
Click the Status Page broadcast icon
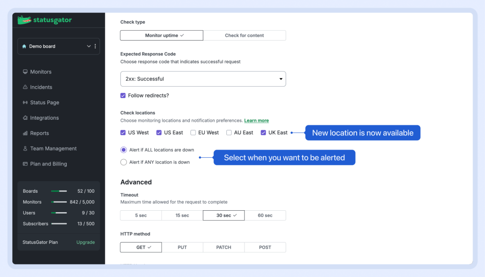pyautogui.click(x=25, y=103)
